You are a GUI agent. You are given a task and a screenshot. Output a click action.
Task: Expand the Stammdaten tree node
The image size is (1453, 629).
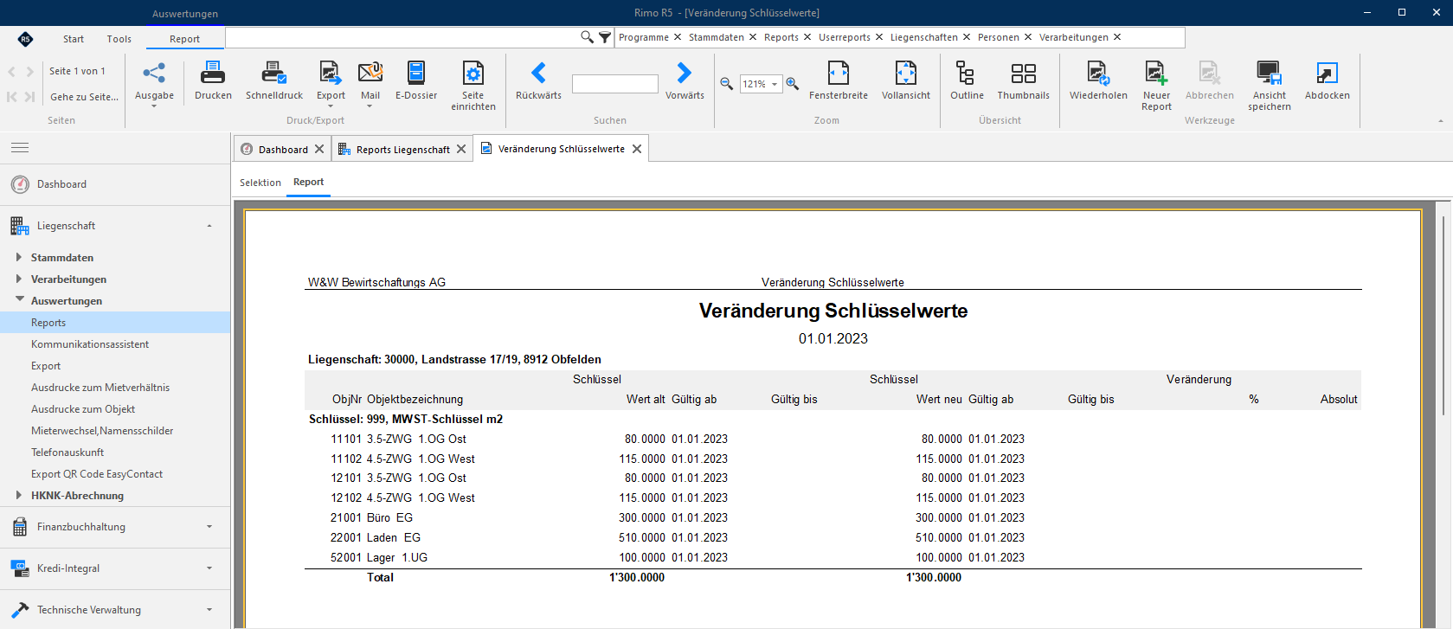pyautogui.click(x=19, y=257)
